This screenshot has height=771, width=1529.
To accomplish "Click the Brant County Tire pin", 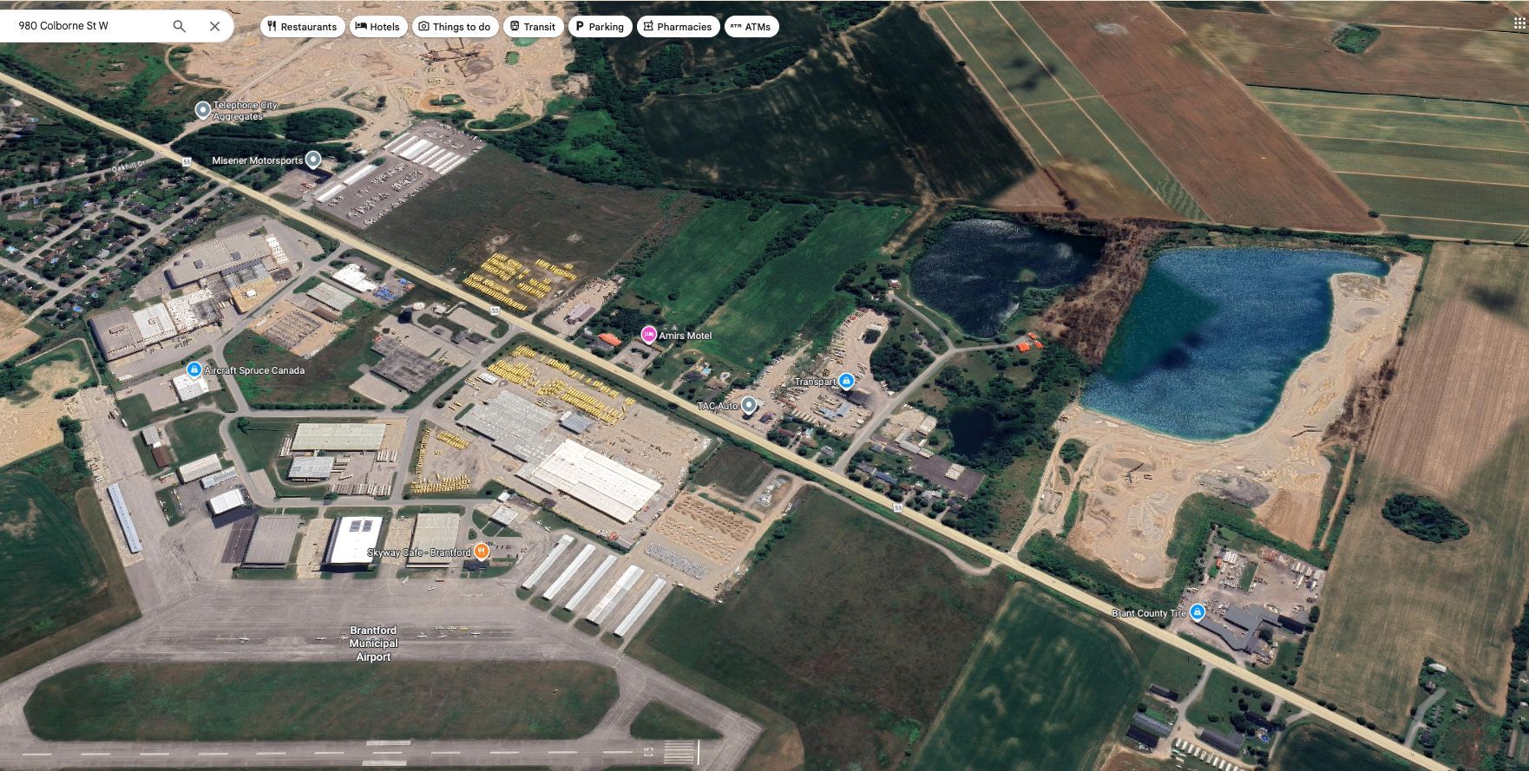I will [x=1198, y=612].
